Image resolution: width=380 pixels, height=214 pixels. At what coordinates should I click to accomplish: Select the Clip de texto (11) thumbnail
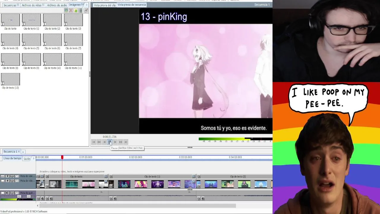pos(73,59)
